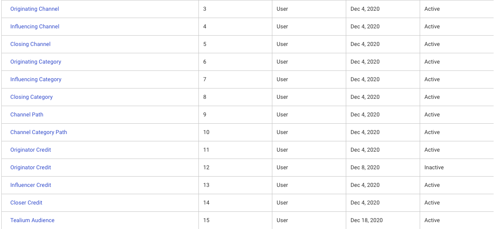Viewport: 494px width, 229px height.
Task: Click the User scope cell in Tealium Audience row
Action: tap(282, 220)
